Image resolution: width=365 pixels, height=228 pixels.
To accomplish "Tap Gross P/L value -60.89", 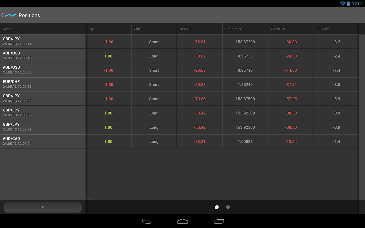I will point(291,42).
